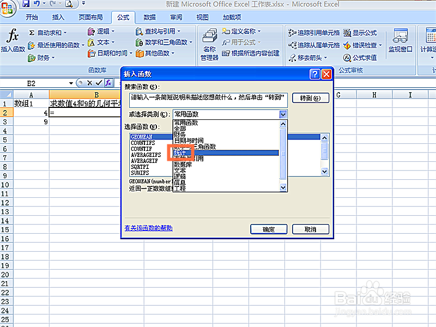Select AVERAGEIFS in function list
Image resolution: width=436 pixels, height=327 pixels.
(146, 155)
